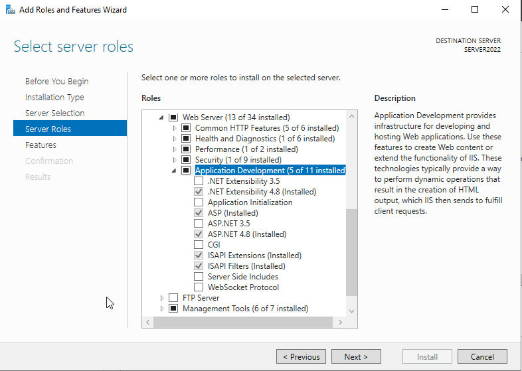Click the wizard icon in title bar
This screenshot has height=371, width=522.
[10, 9]
